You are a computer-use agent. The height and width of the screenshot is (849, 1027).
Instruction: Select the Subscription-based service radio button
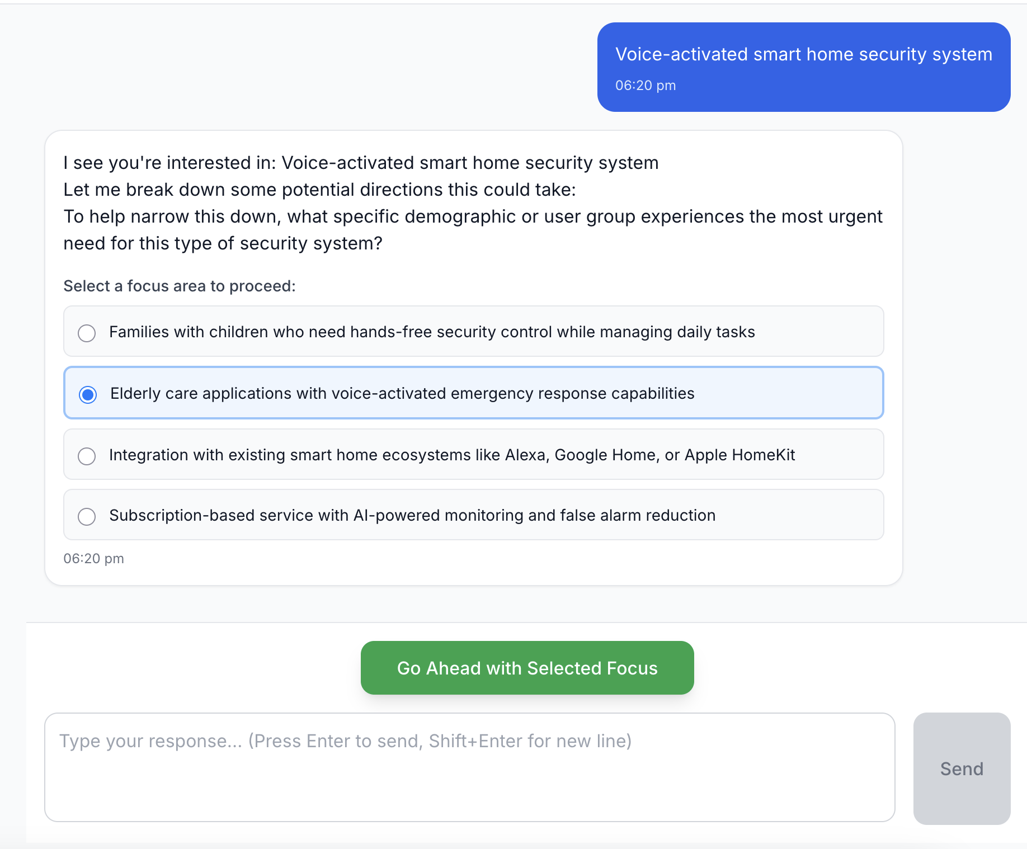click(x=87, y=516)
